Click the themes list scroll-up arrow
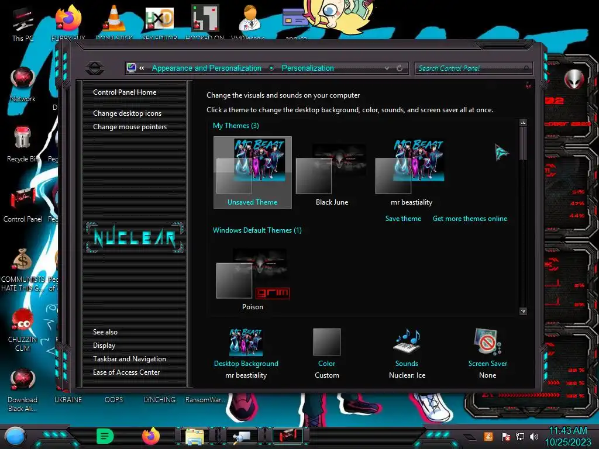The image size is (599, 449). [x=523, y=123]
